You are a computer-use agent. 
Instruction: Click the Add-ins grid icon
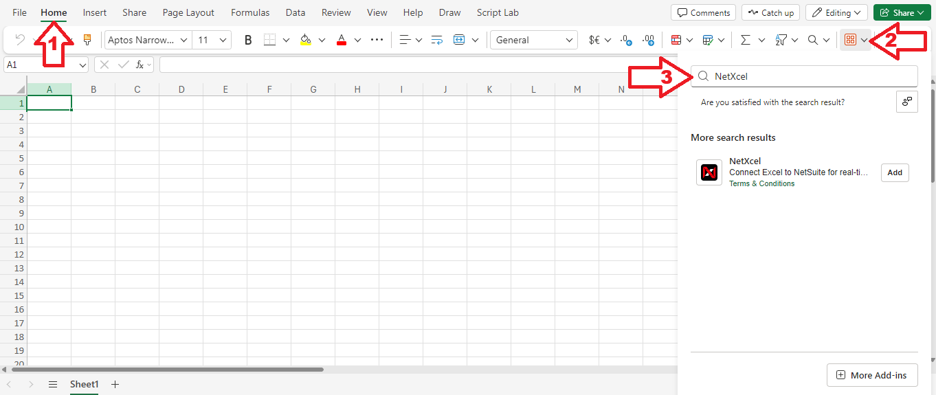click(850, 40)
